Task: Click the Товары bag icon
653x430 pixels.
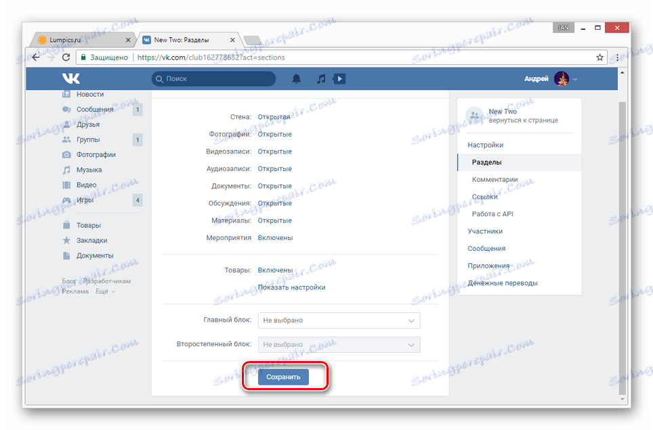Action: pyautogui.click(x=66, y=225)
